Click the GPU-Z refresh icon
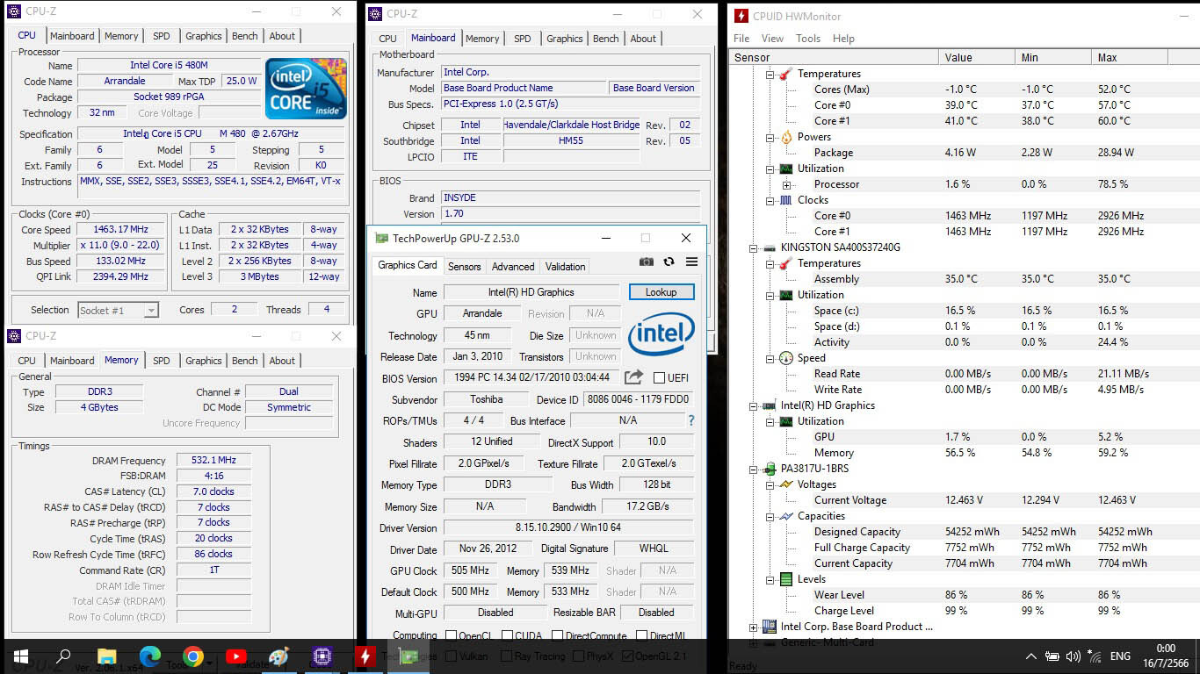 click(x=669, y=262)
